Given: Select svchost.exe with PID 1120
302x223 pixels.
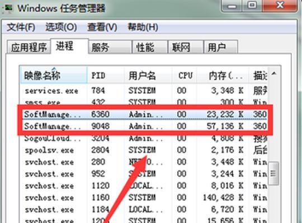Looking at the screenshot, I should click(x=144, y=186).
